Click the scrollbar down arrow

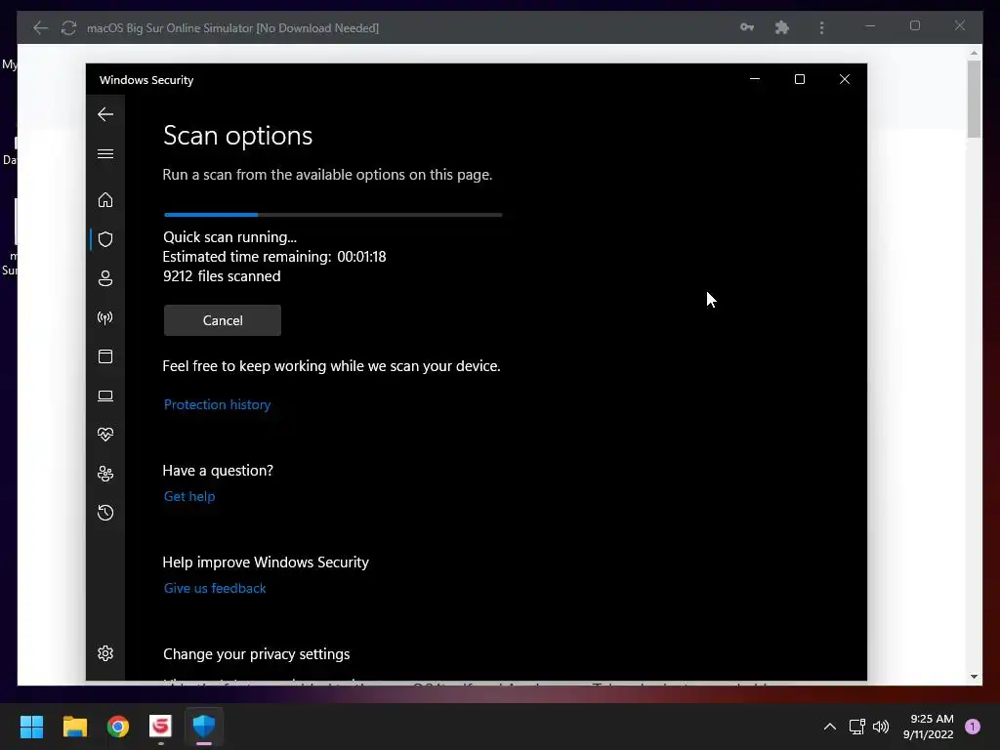[974, 677]
